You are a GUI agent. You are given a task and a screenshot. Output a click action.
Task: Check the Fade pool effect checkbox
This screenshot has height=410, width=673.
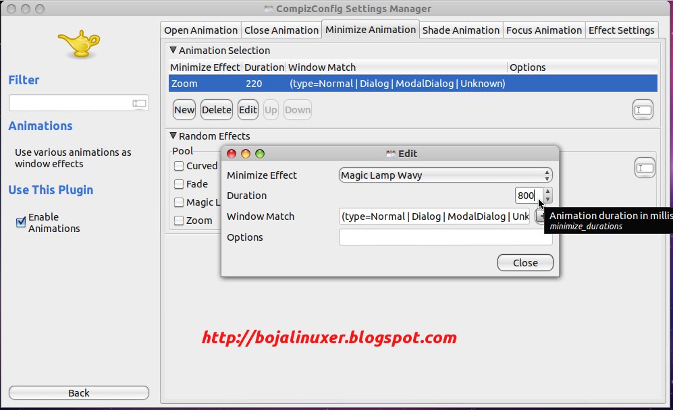pyautogui.click(x=179, y=184)
